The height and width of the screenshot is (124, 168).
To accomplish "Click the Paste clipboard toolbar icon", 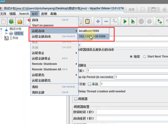I will coord(87,21).
